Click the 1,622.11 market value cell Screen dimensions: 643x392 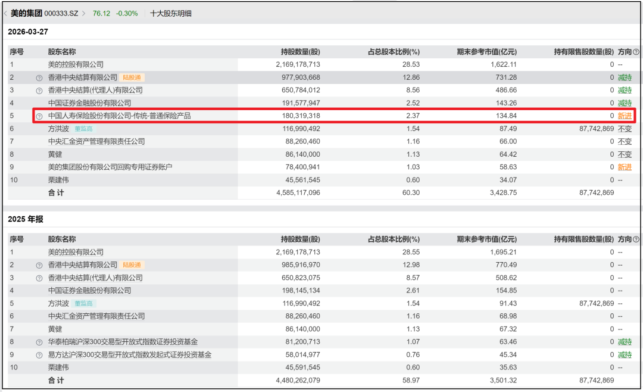point(504,64)
